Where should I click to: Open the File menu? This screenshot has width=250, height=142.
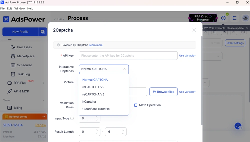tap(2, 8)
